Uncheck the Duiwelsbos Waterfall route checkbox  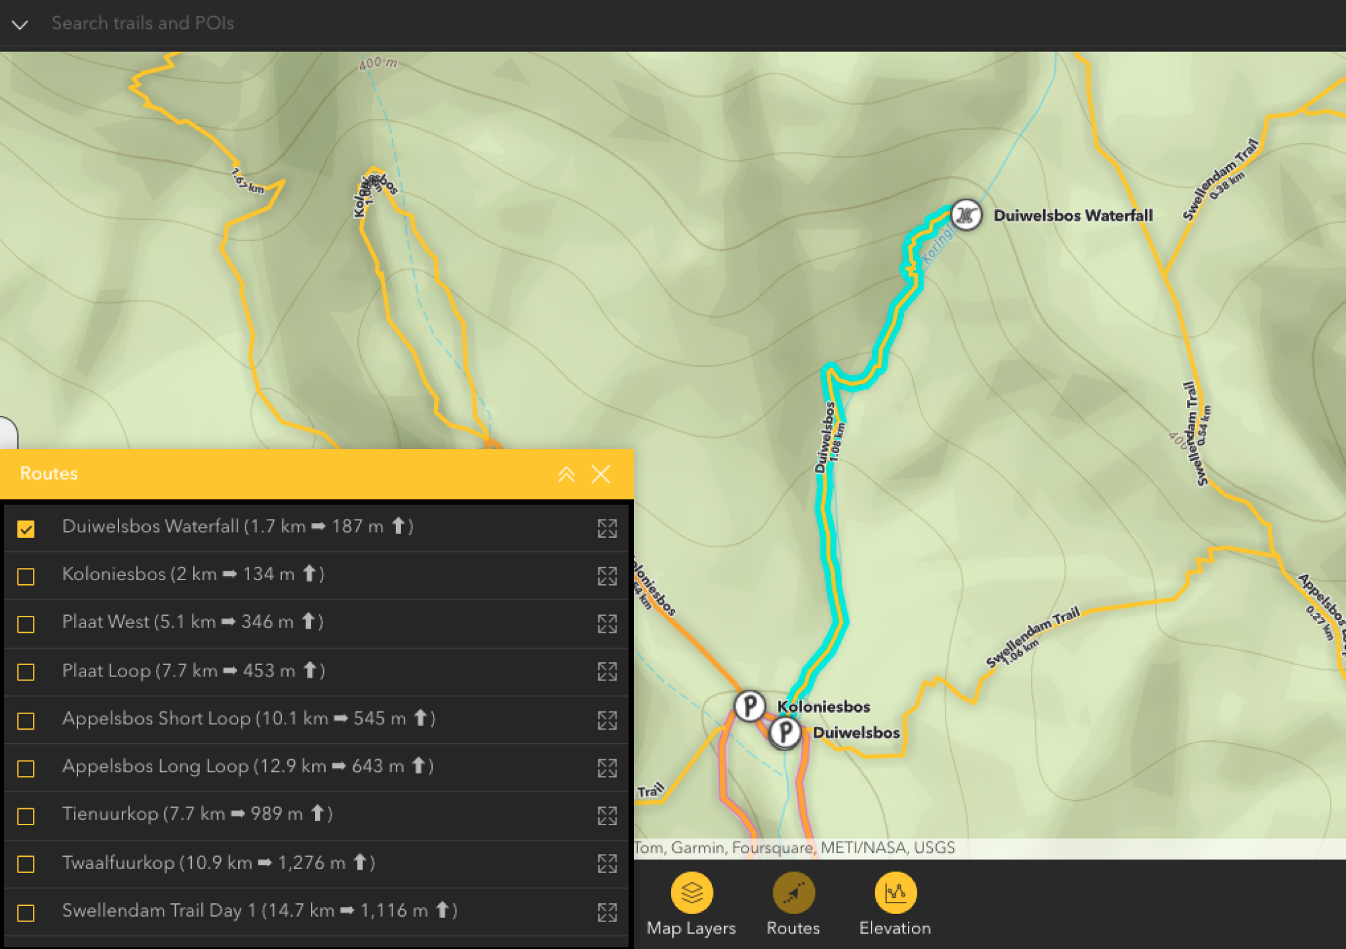pos(26,529)
